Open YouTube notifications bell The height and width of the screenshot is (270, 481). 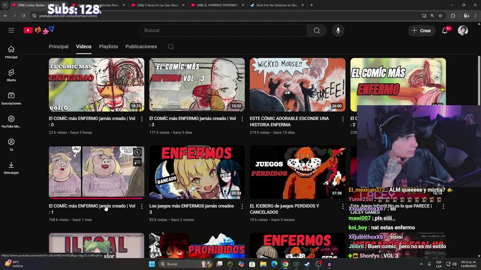445,30
